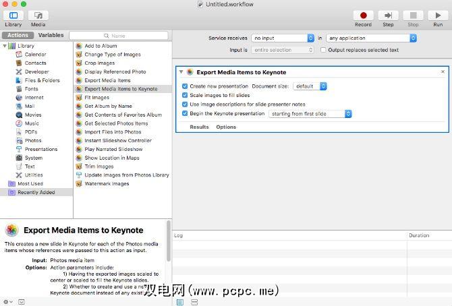Toggle Use image descriptions for presenter notes
The height and width of the screenshot is (306, 452).
tap(185, 104)
